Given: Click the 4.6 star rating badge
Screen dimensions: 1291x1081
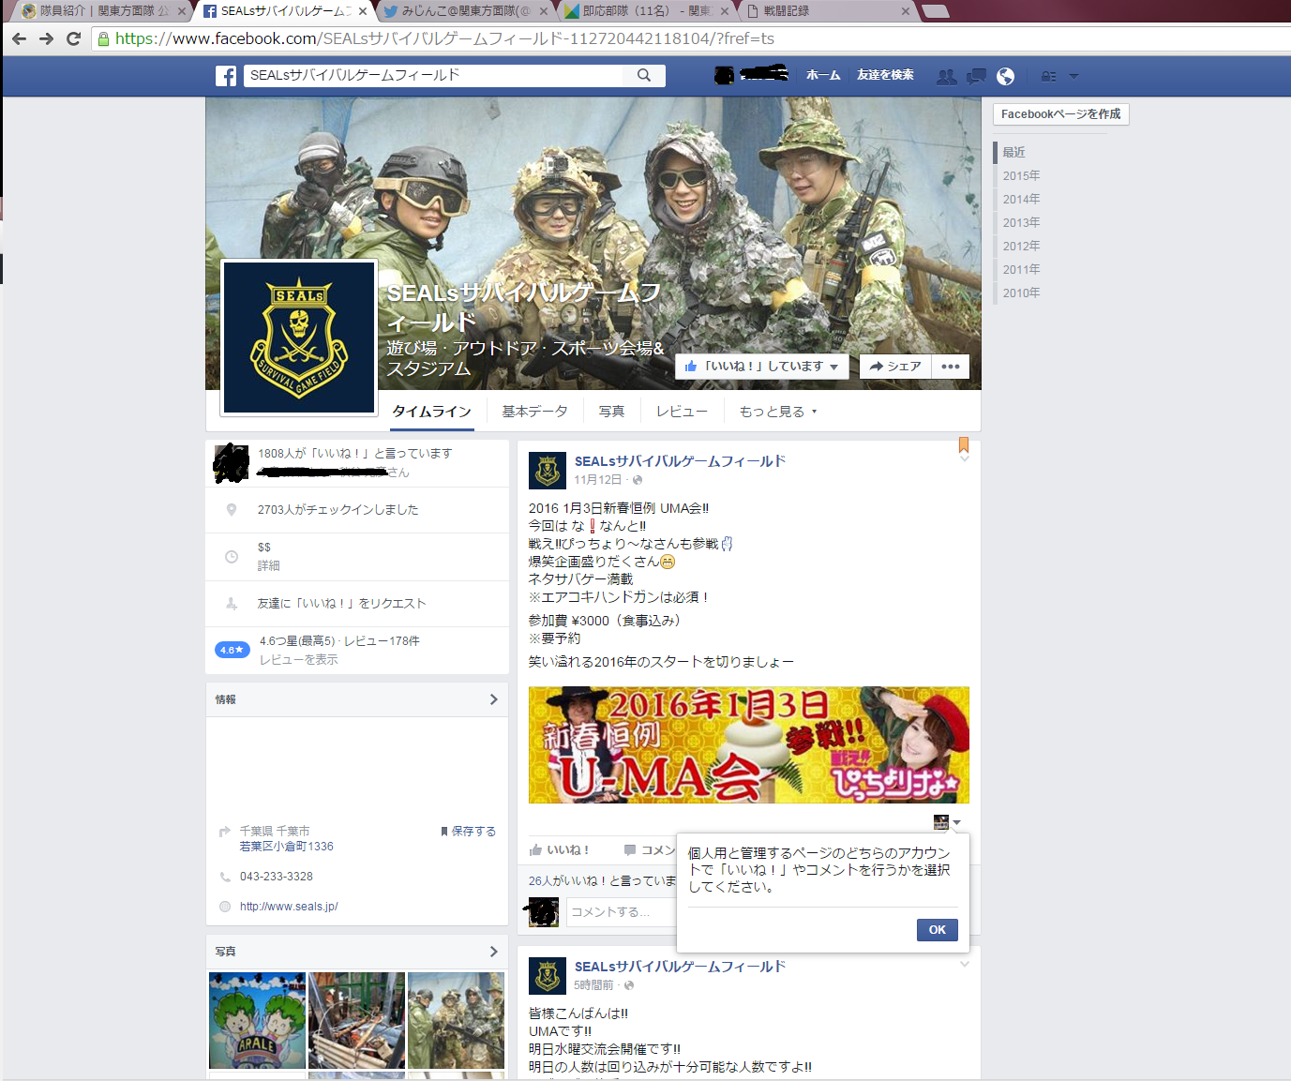Looking at the screenshot, I should click(x=233, y=650).
